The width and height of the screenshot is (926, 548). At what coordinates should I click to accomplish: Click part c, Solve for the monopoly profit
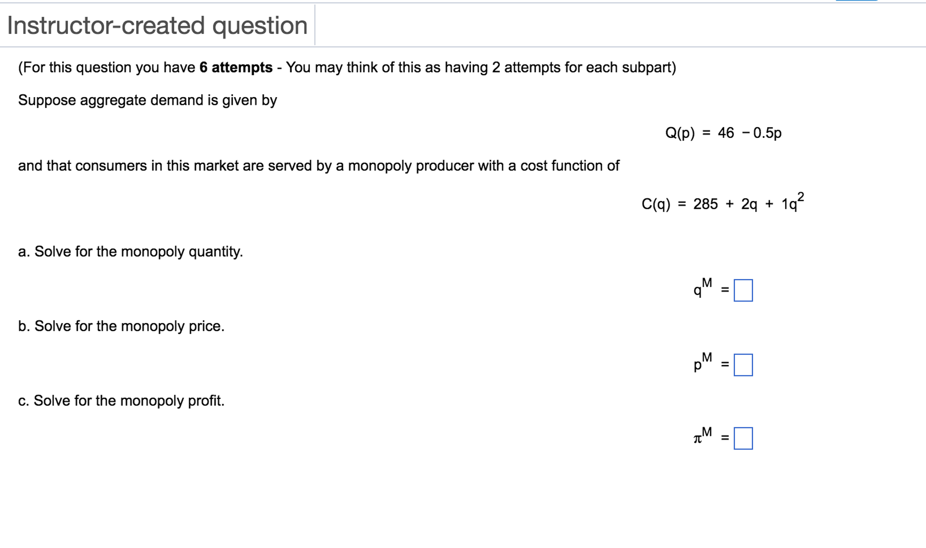[x=121, y=400]
